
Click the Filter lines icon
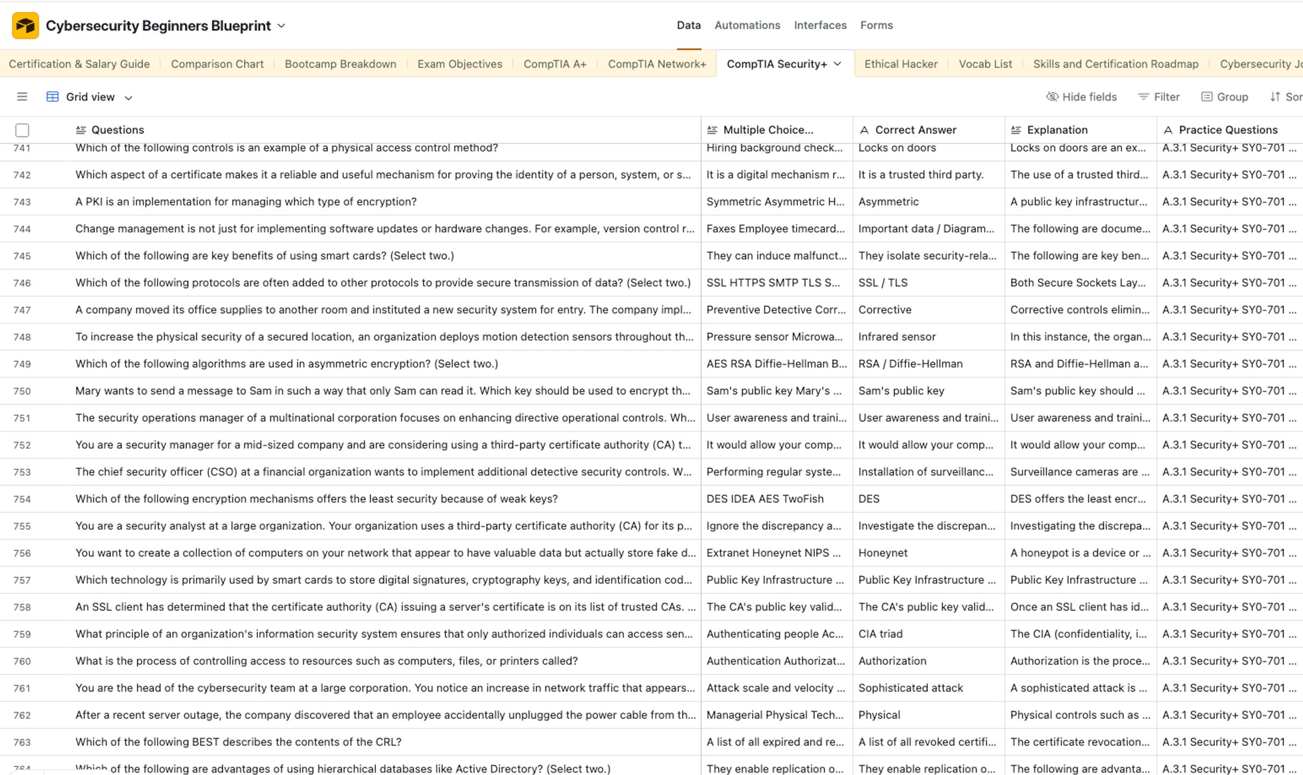[x=1143, y=97]
